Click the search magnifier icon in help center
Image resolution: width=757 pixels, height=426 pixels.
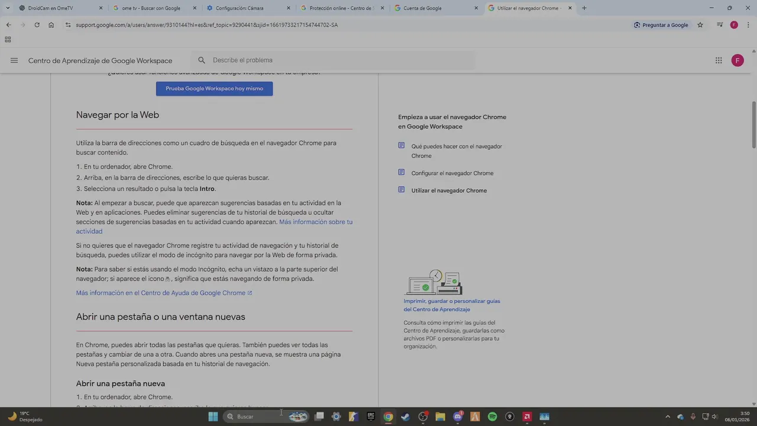pyautogui.click(x=202, y=60)
